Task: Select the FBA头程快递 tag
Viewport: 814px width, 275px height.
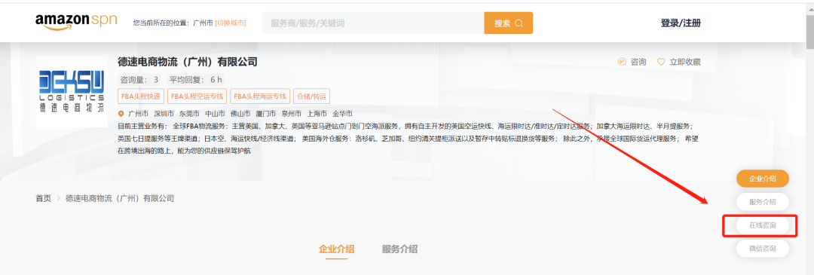Action: point(141,96)
